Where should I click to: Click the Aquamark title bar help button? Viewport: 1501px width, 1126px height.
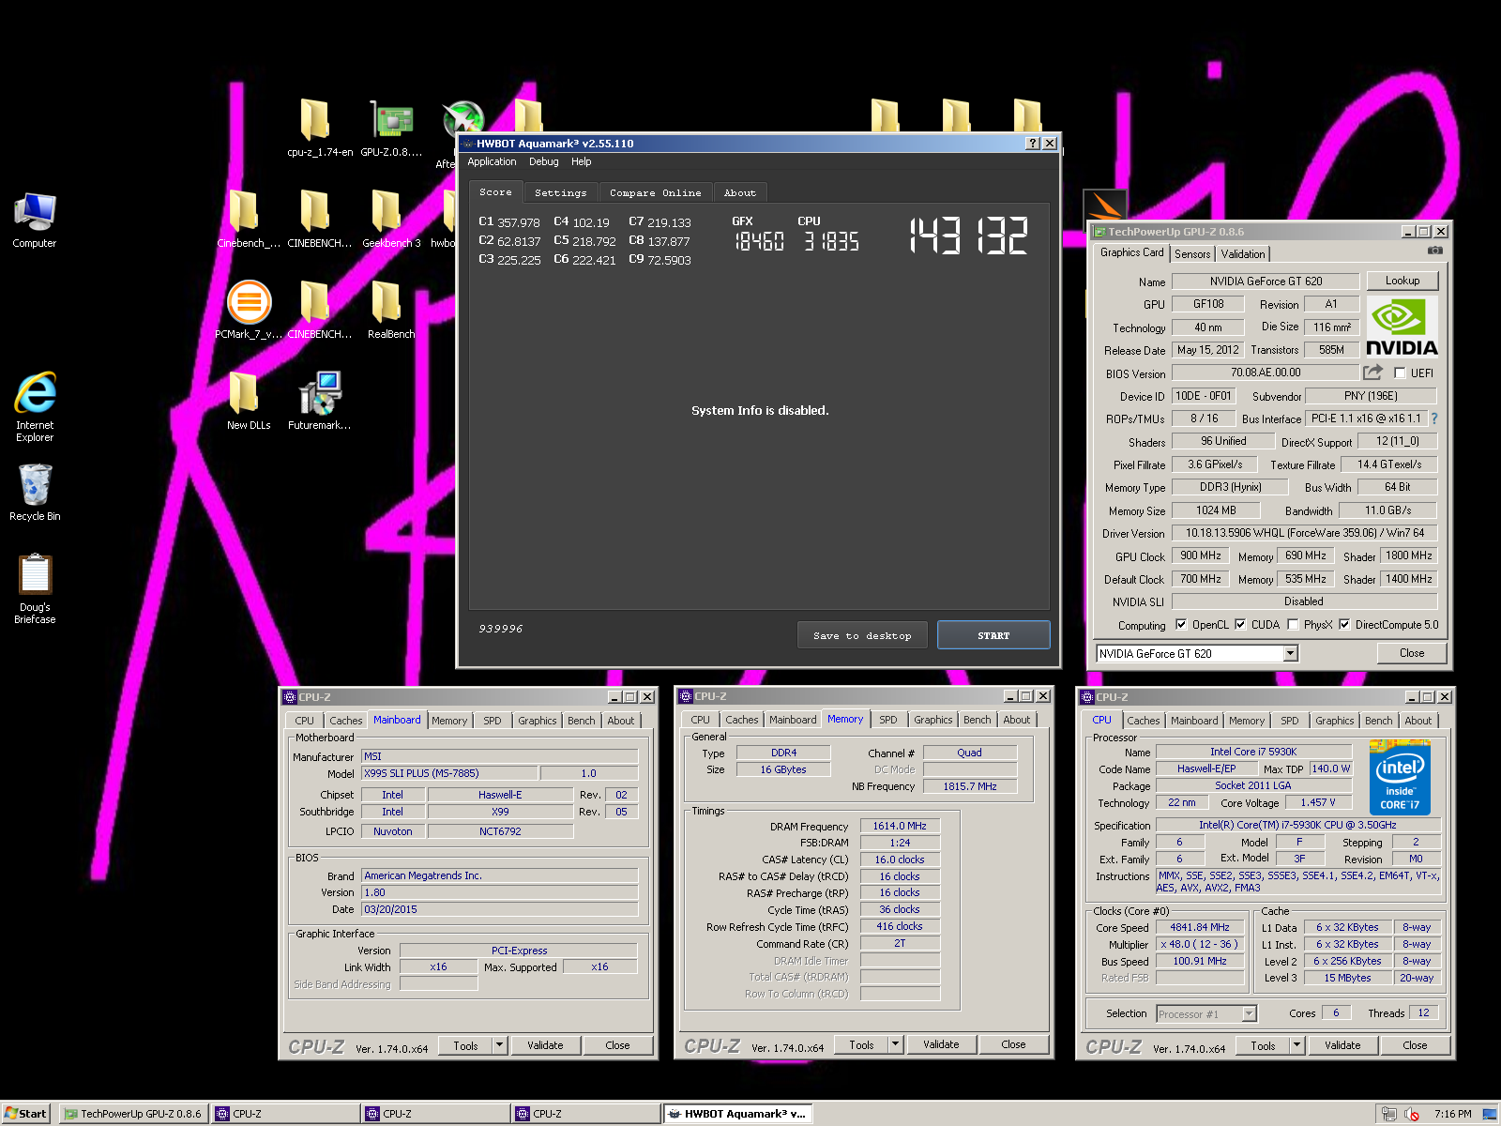1033,144
